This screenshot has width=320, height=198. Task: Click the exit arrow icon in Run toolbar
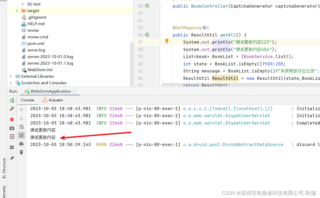(x=12, y=137)
